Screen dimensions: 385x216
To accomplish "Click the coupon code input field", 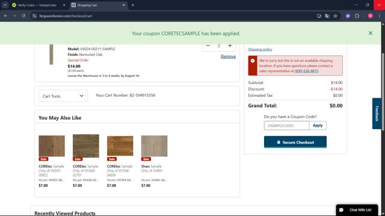I will (286, 125).
